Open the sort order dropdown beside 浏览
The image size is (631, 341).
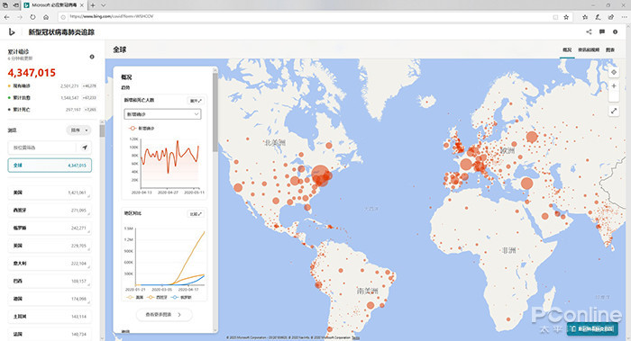[x=78, y=130]
